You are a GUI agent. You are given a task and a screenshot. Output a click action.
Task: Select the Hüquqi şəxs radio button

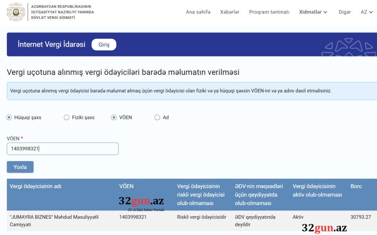pos(8,117)
